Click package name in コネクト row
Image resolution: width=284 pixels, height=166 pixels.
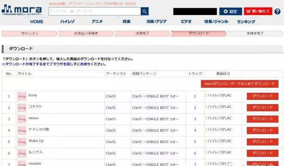155,108
